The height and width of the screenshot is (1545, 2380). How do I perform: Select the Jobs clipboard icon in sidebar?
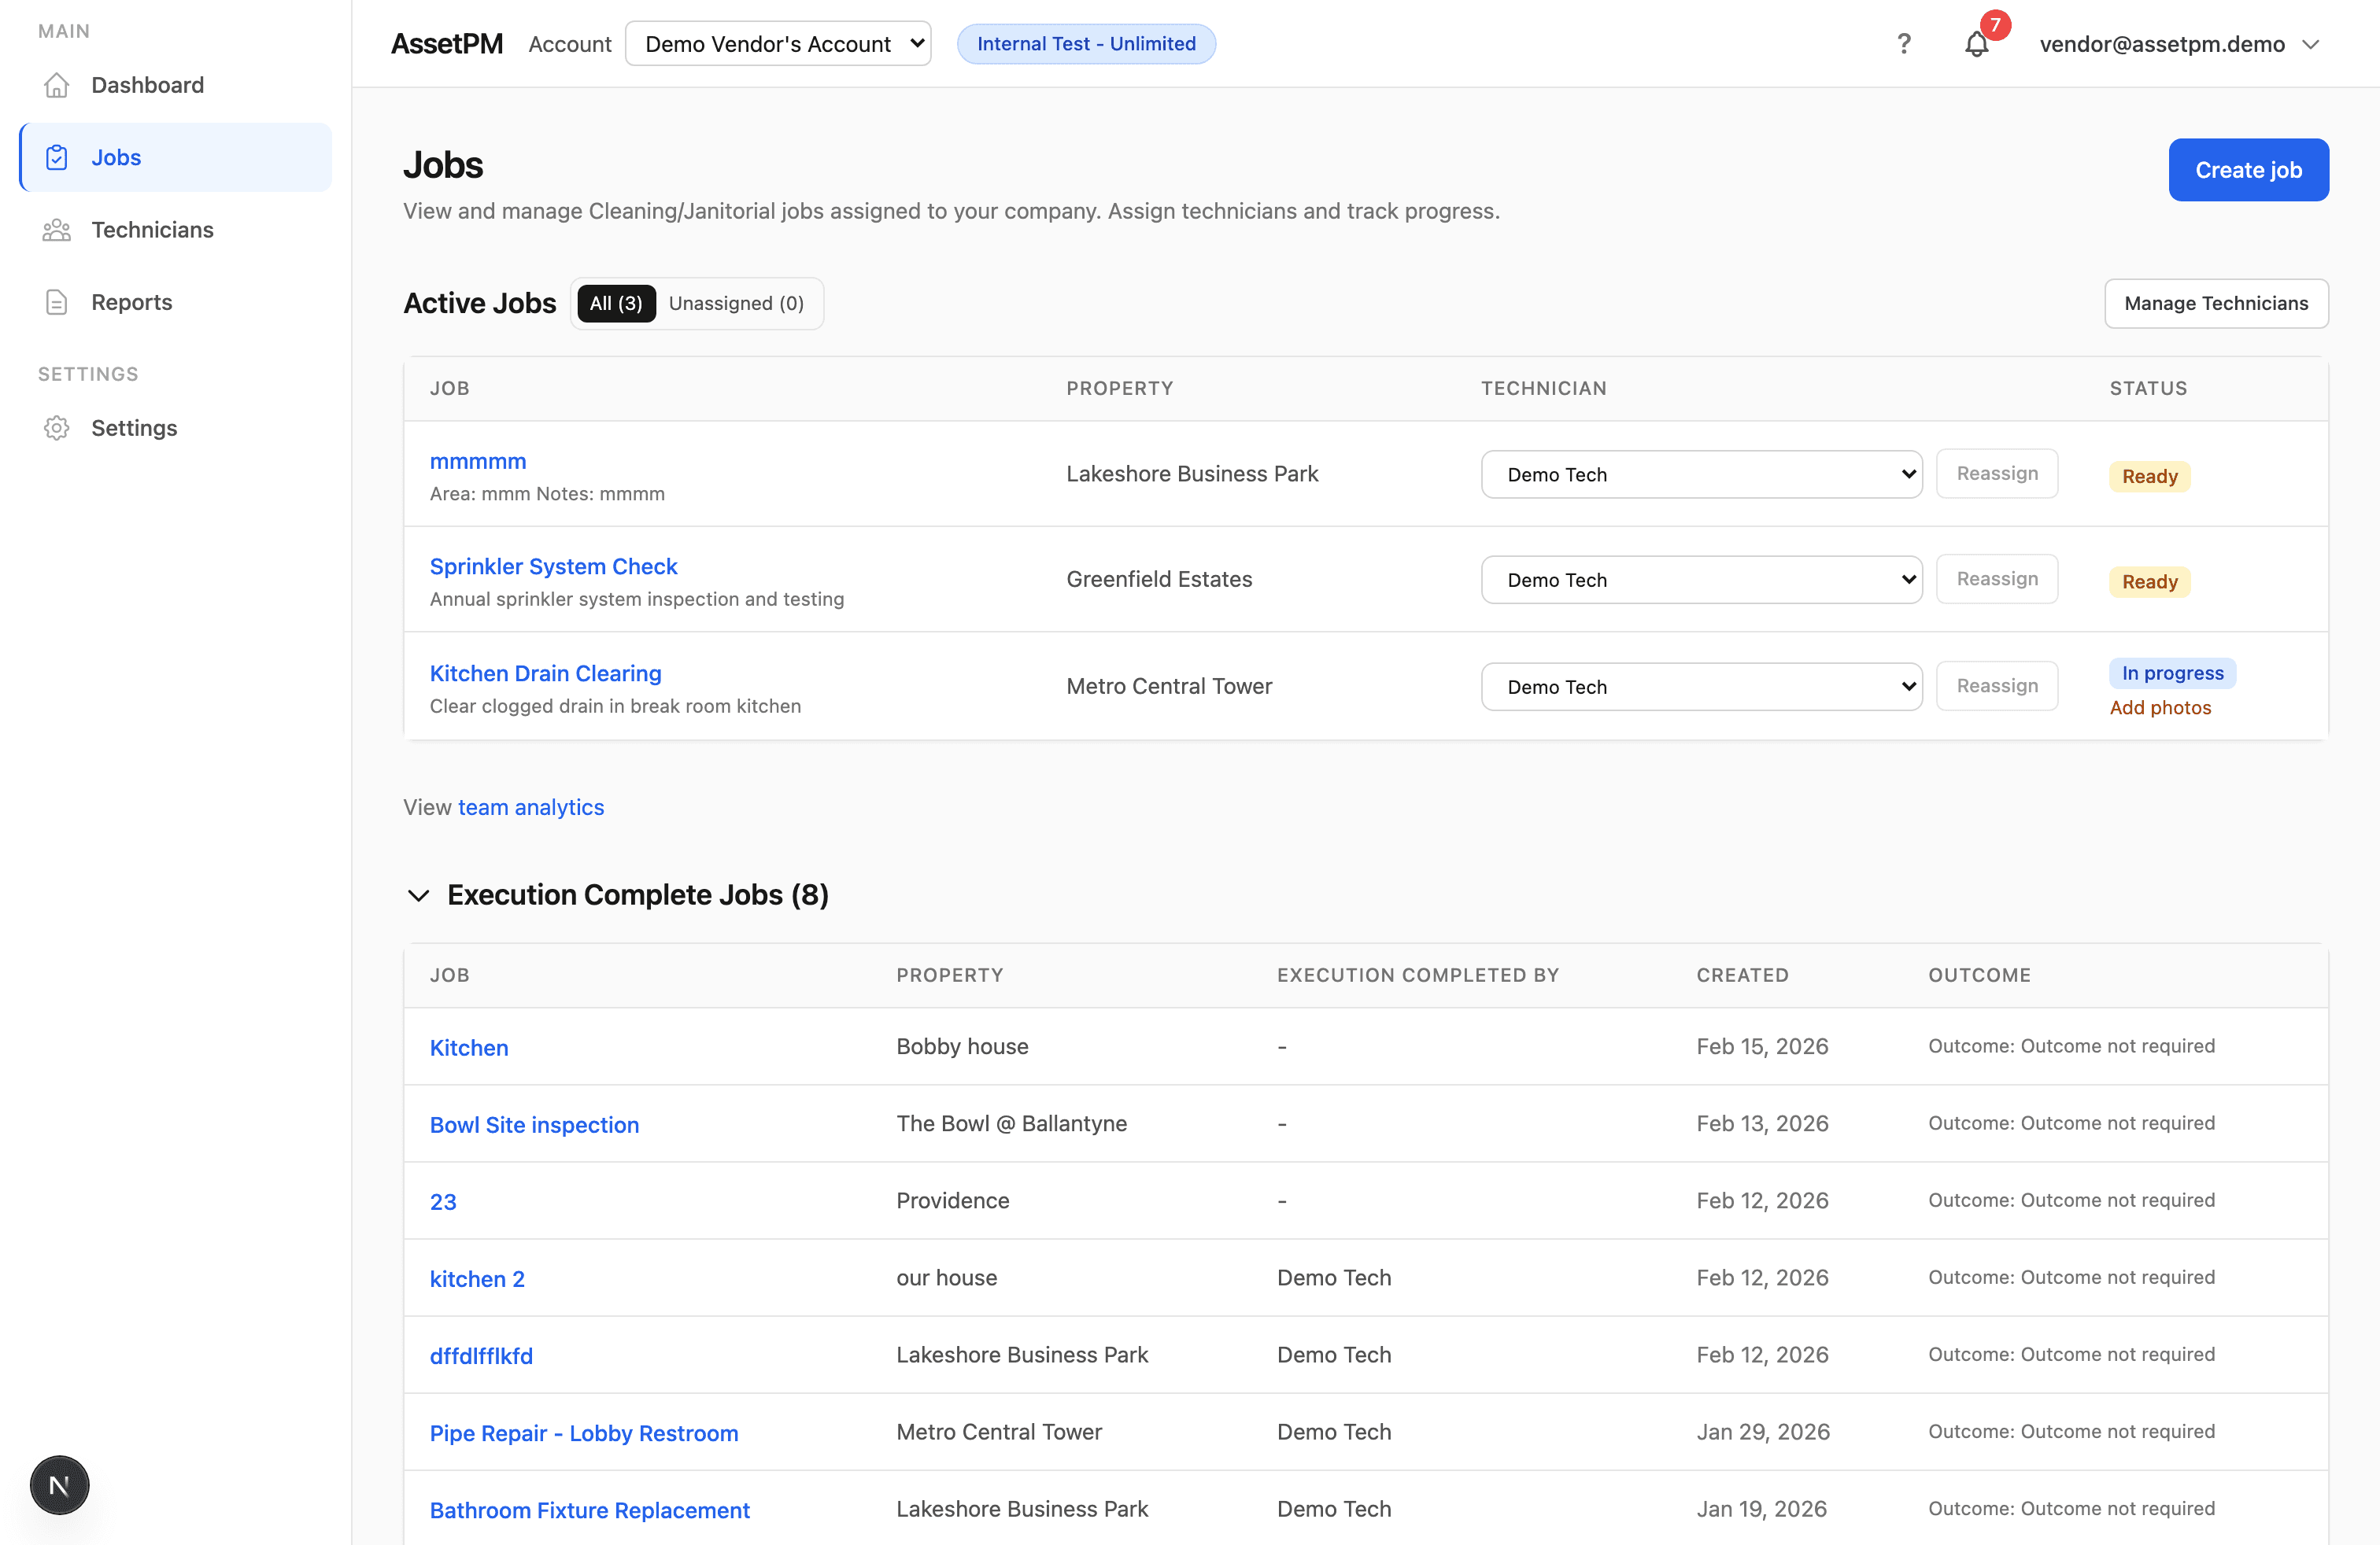coord(57,157)
